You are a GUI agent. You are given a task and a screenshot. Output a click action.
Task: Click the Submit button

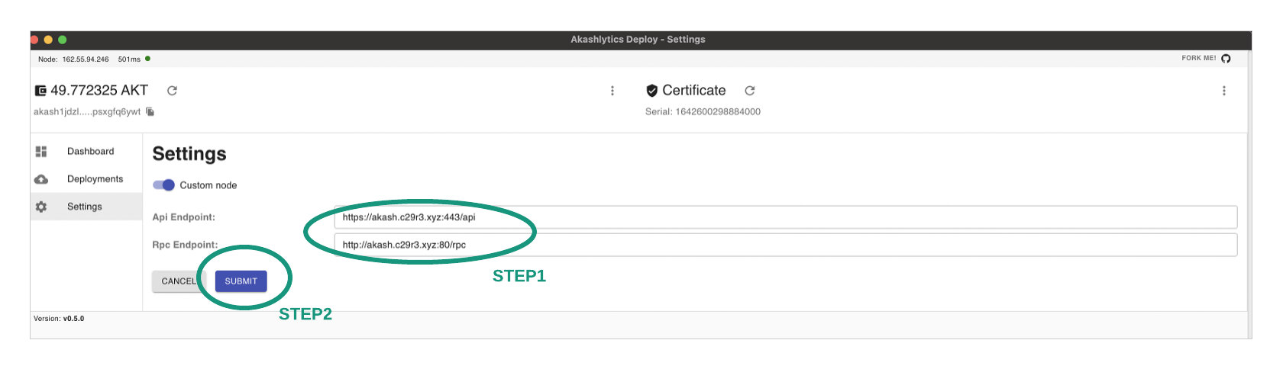click(x=241, y=281)
